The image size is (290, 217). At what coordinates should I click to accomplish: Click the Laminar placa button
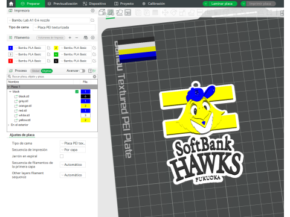click(x=222, y=4)
